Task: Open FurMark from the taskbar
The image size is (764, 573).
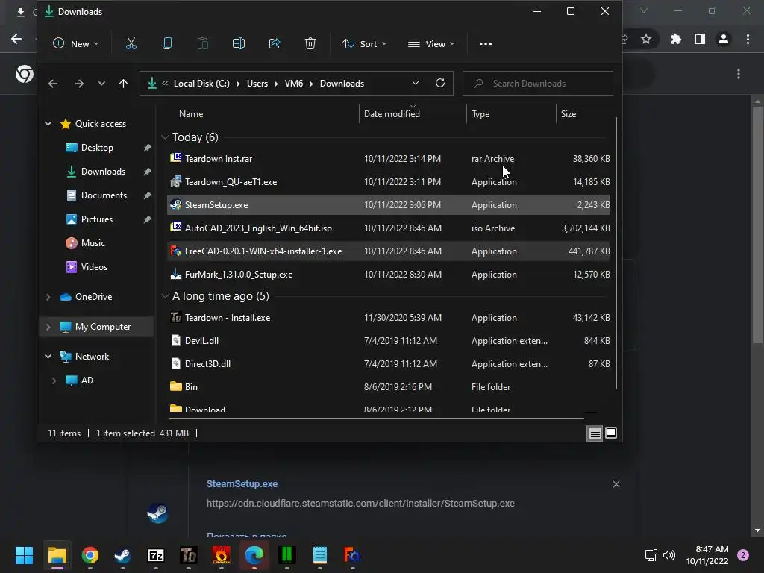Action: (x=221, y=555)
